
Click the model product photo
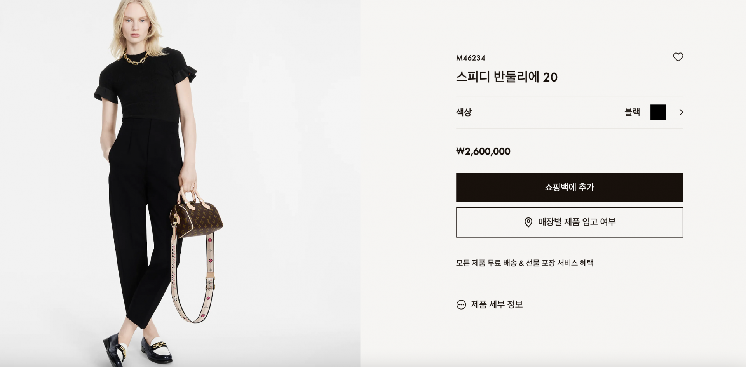[x=180, y=183]
